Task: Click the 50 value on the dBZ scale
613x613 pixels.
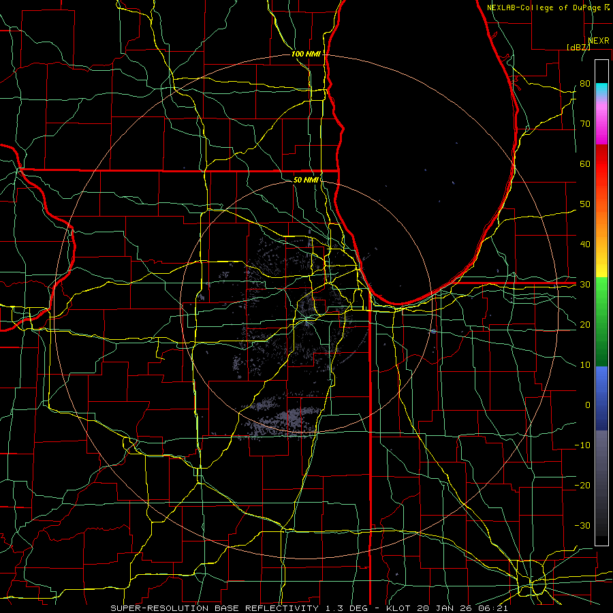Action: click(585, 204)
